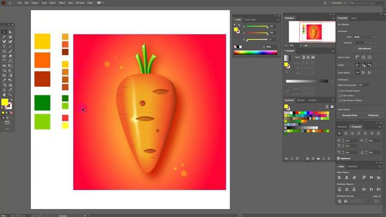The width and height of the screenshot is (386, 217).
Task: Open the Window menu
Action: [x=80, y=3]
